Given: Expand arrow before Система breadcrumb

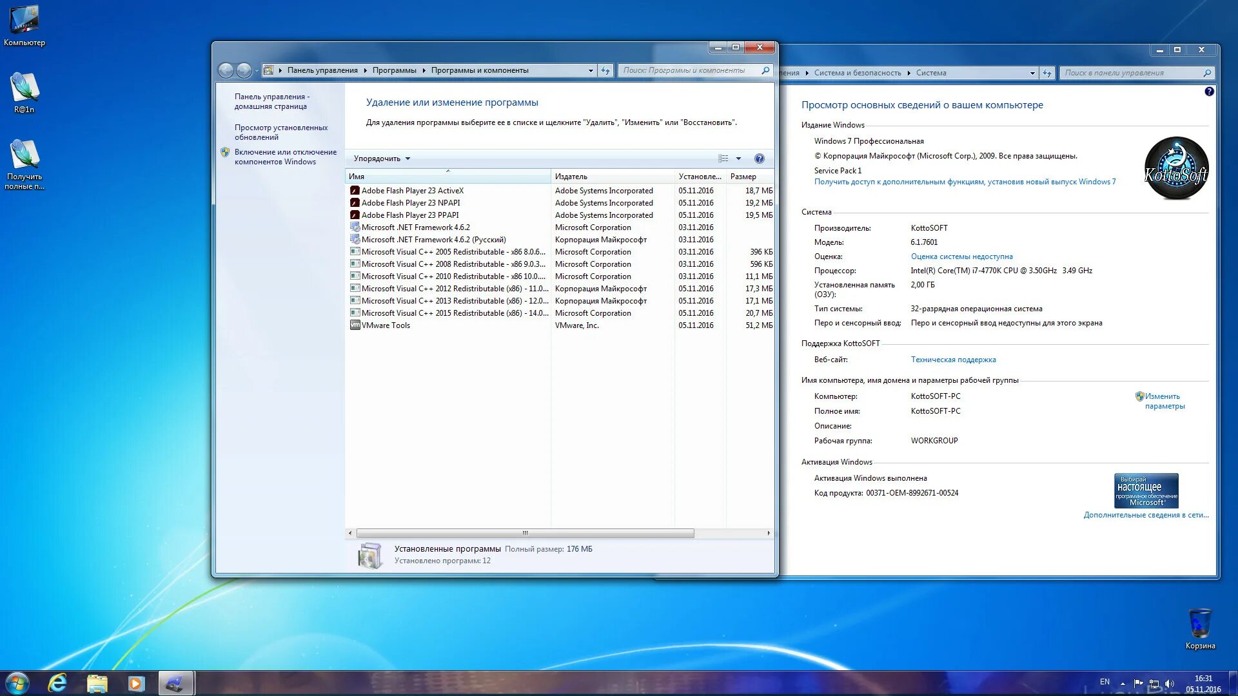Looking at the screenshot, I should click(909, 73).
